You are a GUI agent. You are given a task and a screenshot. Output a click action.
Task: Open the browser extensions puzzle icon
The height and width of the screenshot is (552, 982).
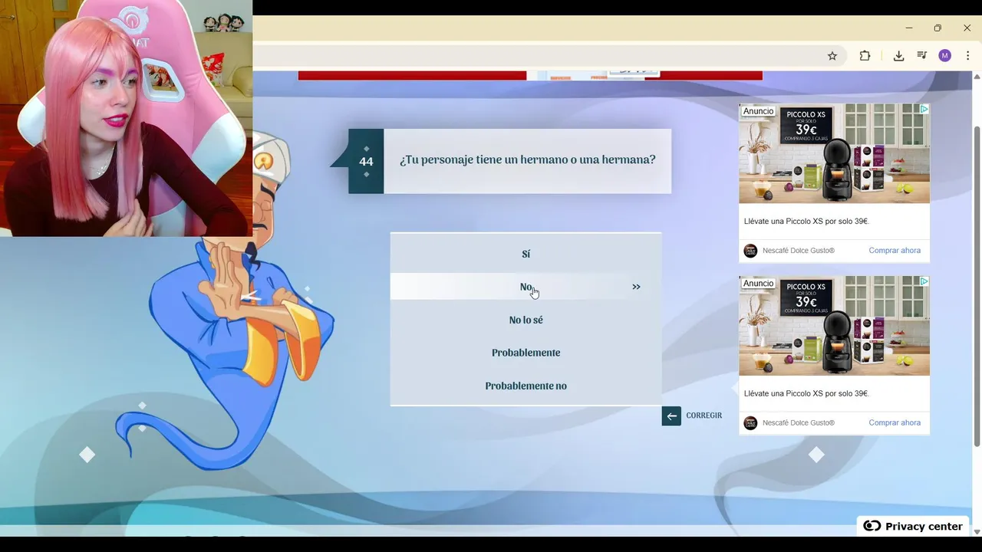[865, 56]
